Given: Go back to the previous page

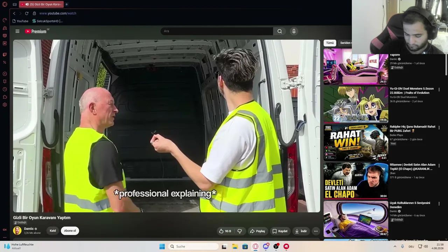Looking at the screenshot, I should pos(14,13).
